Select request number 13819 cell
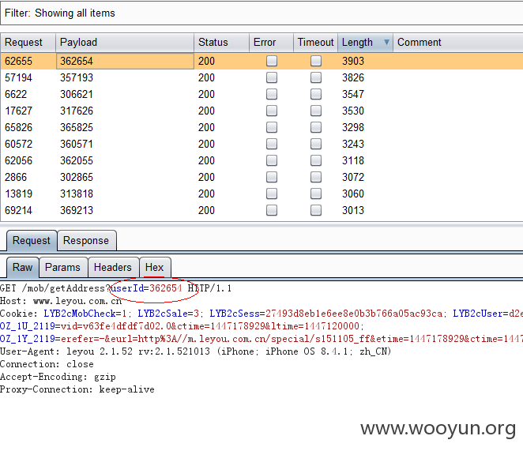The width and height of the screenshot is (523, 451). [28, 194]
